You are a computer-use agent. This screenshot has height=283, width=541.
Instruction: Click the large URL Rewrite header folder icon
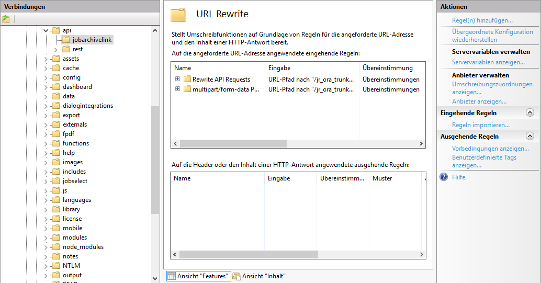point(178,15)
